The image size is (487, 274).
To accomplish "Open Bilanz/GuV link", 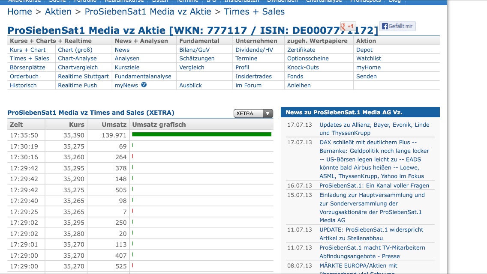I will [x=195, y=50].
